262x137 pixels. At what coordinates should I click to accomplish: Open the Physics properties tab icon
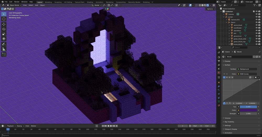point(219,94)
